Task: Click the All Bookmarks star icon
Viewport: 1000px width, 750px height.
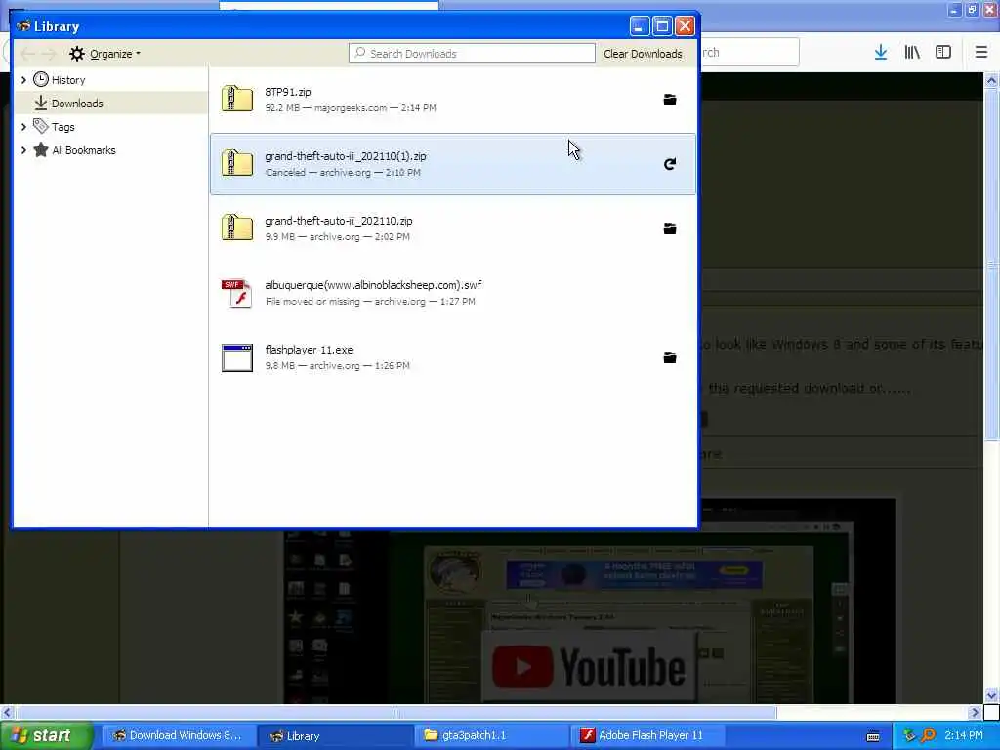Action: point(41,149)
